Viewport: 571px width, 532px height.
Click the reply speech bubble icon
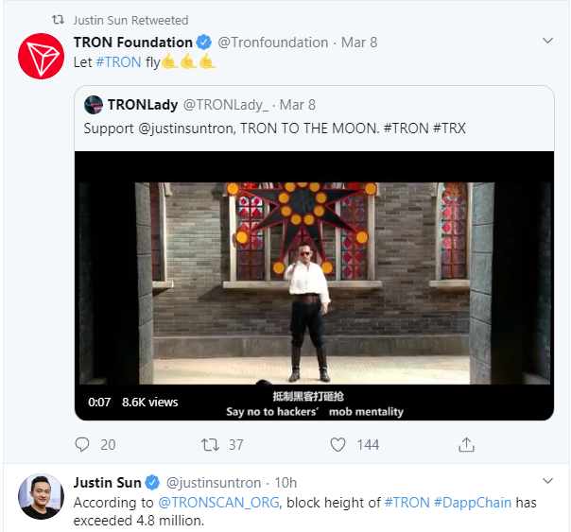[82, 444]
